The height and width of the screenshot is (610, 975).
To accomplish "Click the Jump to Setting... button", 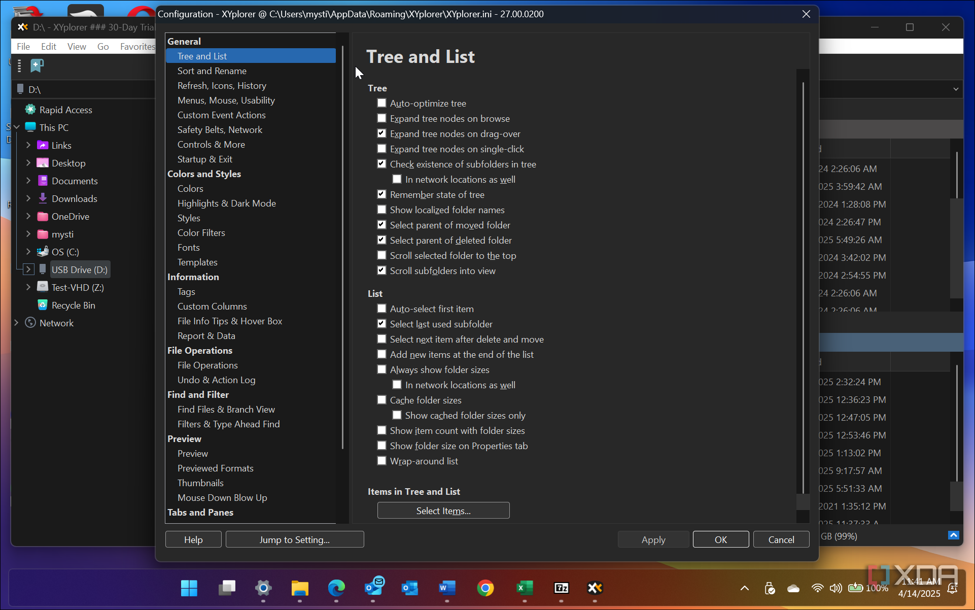I will pyautogui.click(x=295, y=539).
